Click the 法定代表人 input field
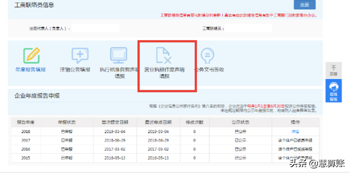350x173 pixels. pos(95,28)
